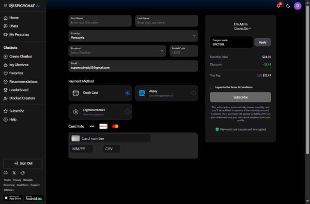The height and width of the screenshot is (204, 310).
Task: Click the Discover card logo
Action: [x=103, y=126]
